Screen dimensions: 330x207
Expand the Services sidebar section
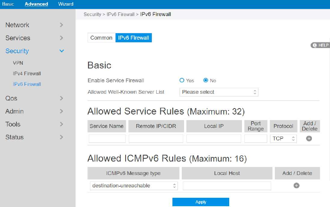coord(61,38)
